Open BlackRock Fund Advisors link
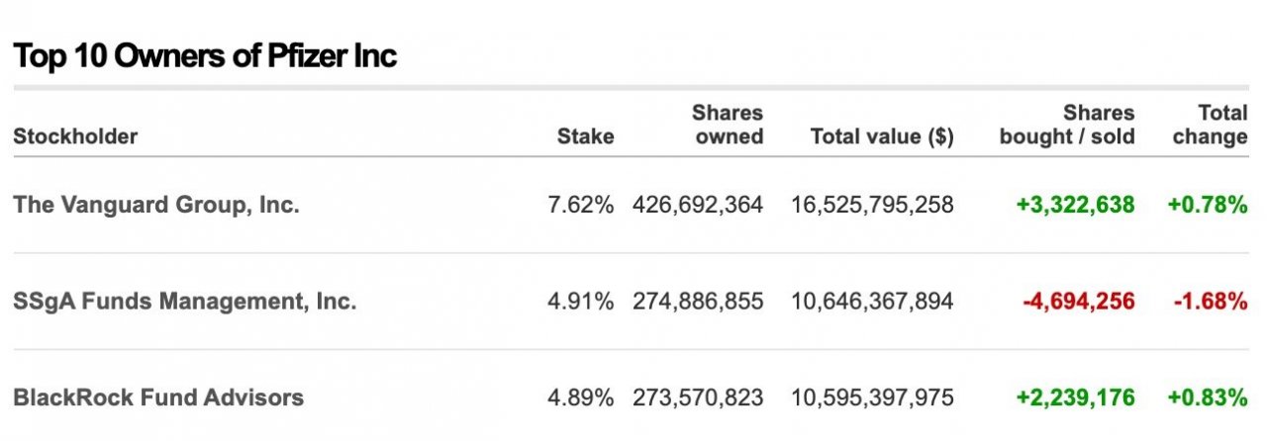1267x441 pixels. pos(158,397)
